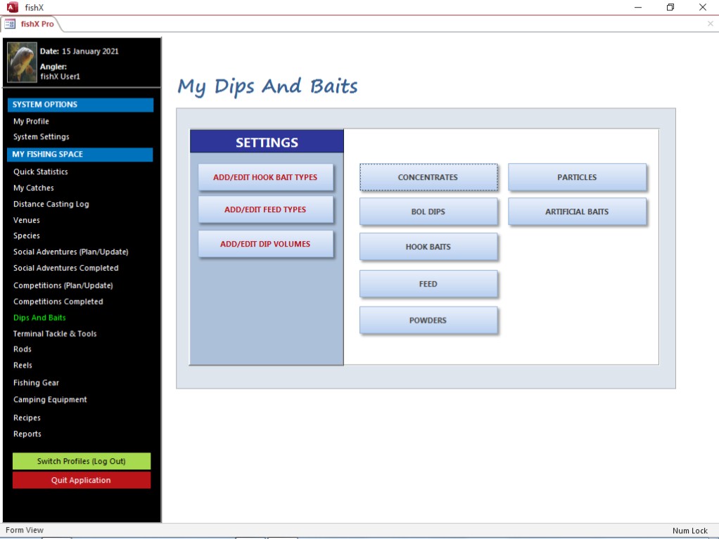This screenshot has height=539, width=719.
Task: Open Add/Edit Dip Volumes settings
Action: 265,244
